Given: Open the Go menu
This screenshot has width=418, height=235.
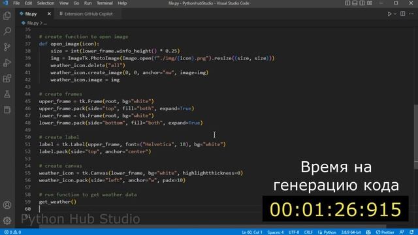Looking at the screenshot, I should [x=76, y=3].
